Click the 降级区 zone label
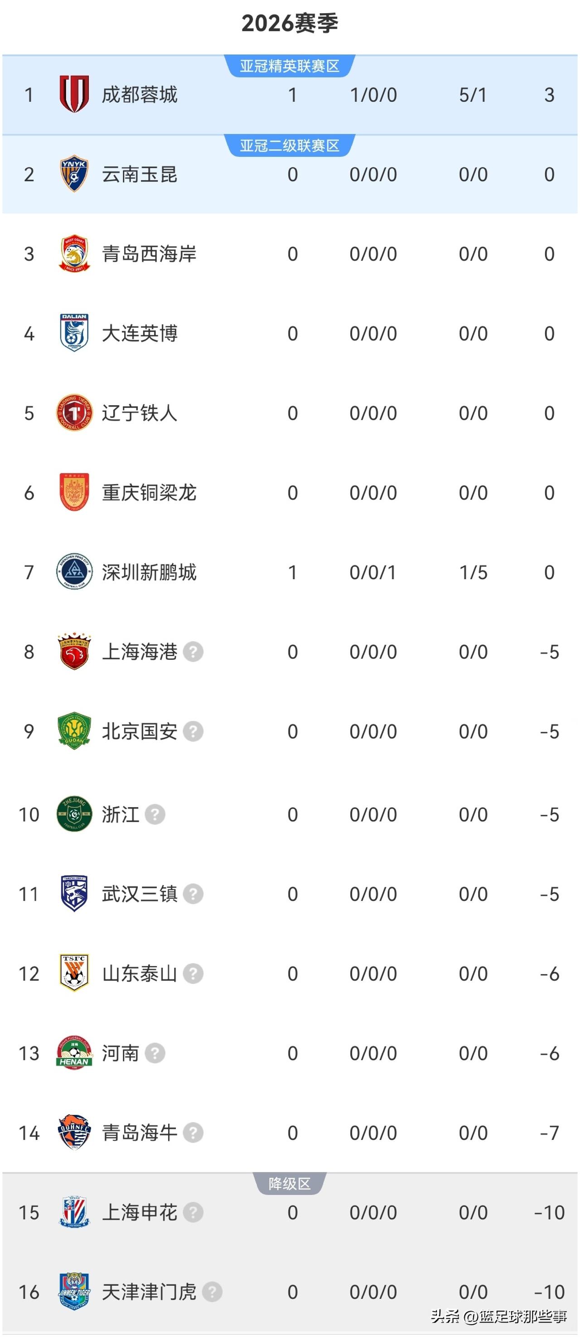Viewport: 580px width, 1337px height. [x=290, y=1183]
